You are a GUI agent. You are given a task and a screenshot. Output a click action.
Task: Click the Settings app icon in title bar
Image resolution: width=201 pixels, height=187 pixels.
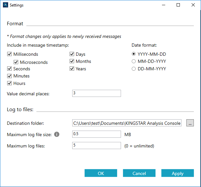(x=5, y=5)
